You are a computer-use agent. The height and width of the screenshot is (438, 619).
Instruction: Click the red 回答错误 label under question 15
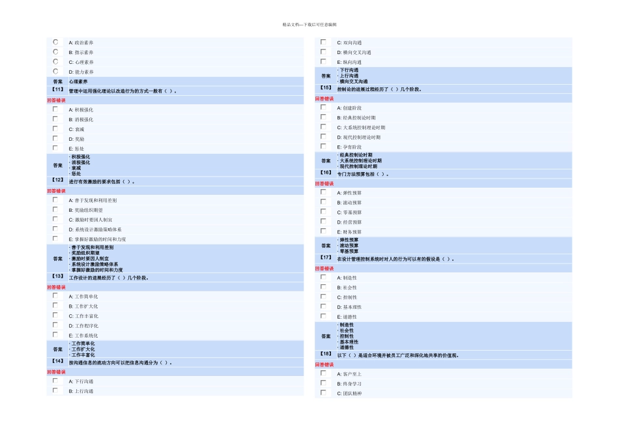click(324, 98)
